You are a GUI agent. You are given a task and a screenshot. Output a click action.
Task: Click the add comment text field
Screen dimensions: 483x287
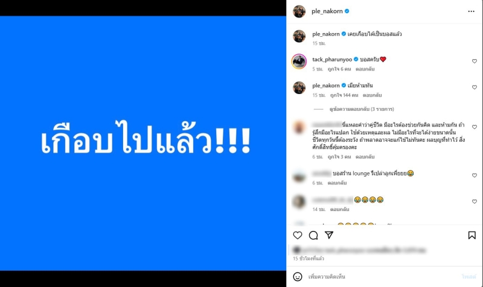pyautogui.click(x=382, y=277)
